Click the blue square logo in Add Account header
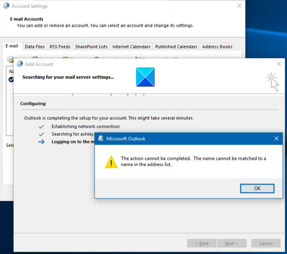This screenshot has width=287, height=254. click(x=145, y=77)
